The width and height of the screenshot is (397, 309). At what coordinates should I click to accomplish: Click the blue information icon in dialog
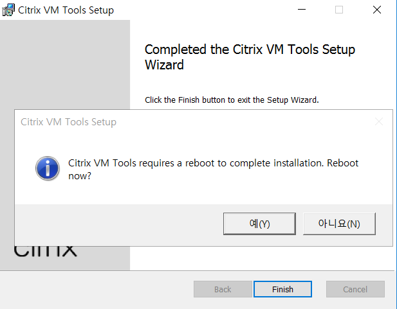coord(46,169)
